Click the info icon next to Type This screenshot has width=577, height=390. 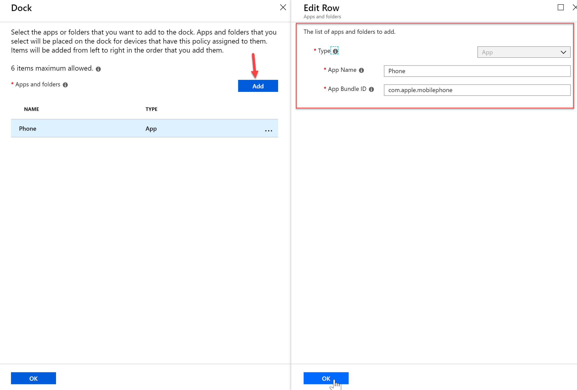point(335,51)
